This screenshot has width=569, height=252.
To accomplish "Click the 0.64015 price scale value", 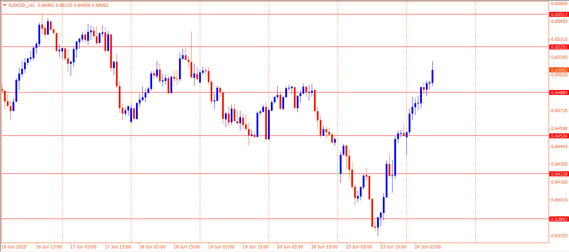I will click(559, 200).
